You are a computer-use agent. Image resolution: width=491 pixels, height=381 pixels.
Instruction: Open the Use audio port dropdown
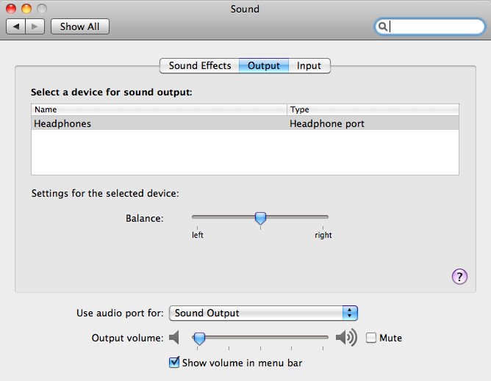263,313
